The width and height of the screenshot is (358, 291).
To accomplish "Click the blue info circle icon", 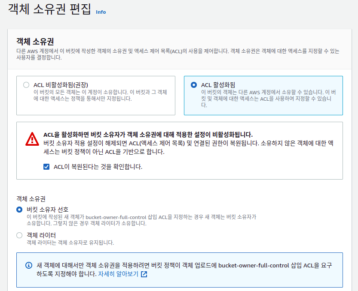I will click(x=29, y=265).
